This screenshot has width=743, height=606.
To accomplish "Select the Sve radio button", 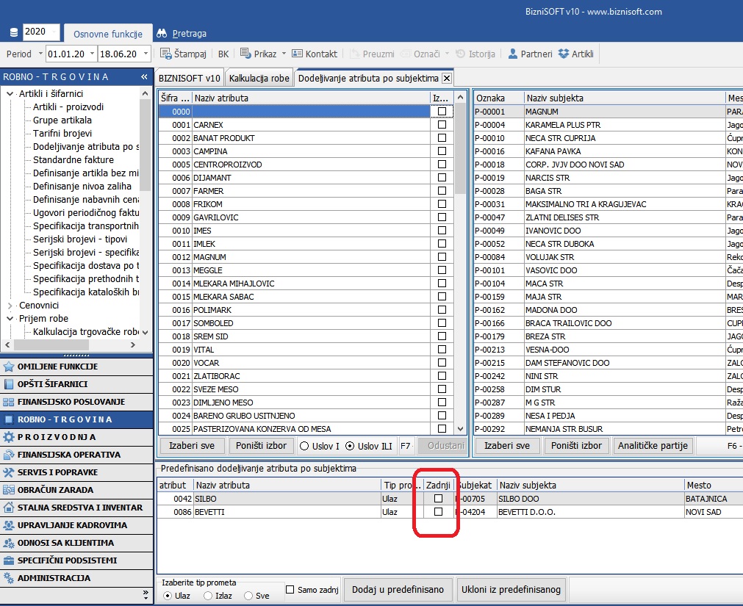I will click(248, 596).
